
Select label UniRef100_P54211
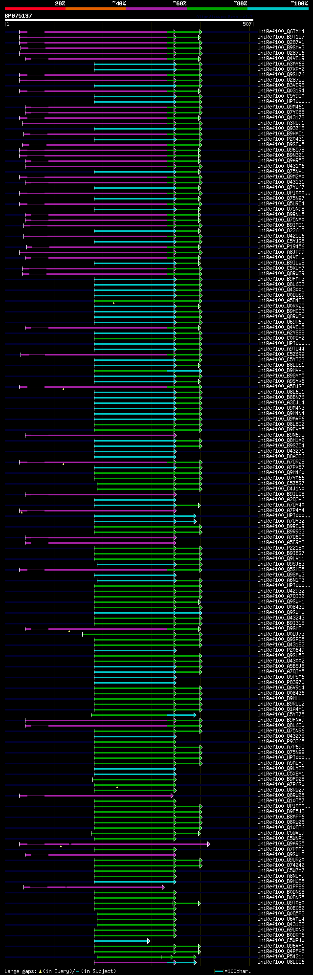tap(281, 957)
